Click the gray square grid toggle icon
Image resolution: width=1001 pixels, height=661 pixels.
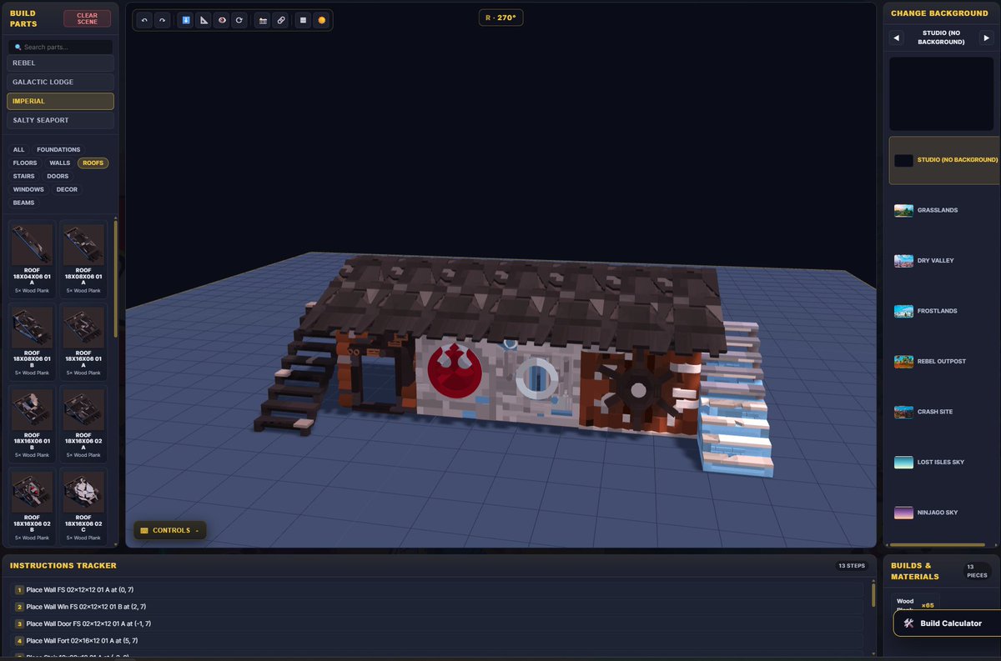[304, 20]
